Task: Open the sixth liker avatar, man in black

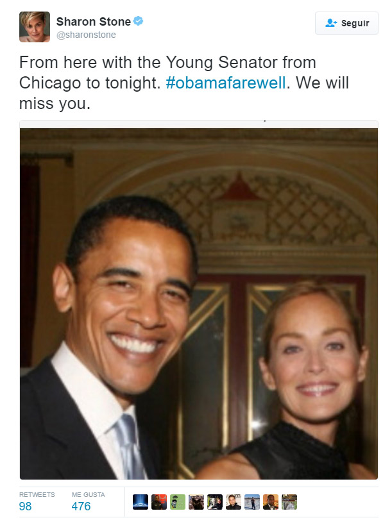Action: (234, 502)
